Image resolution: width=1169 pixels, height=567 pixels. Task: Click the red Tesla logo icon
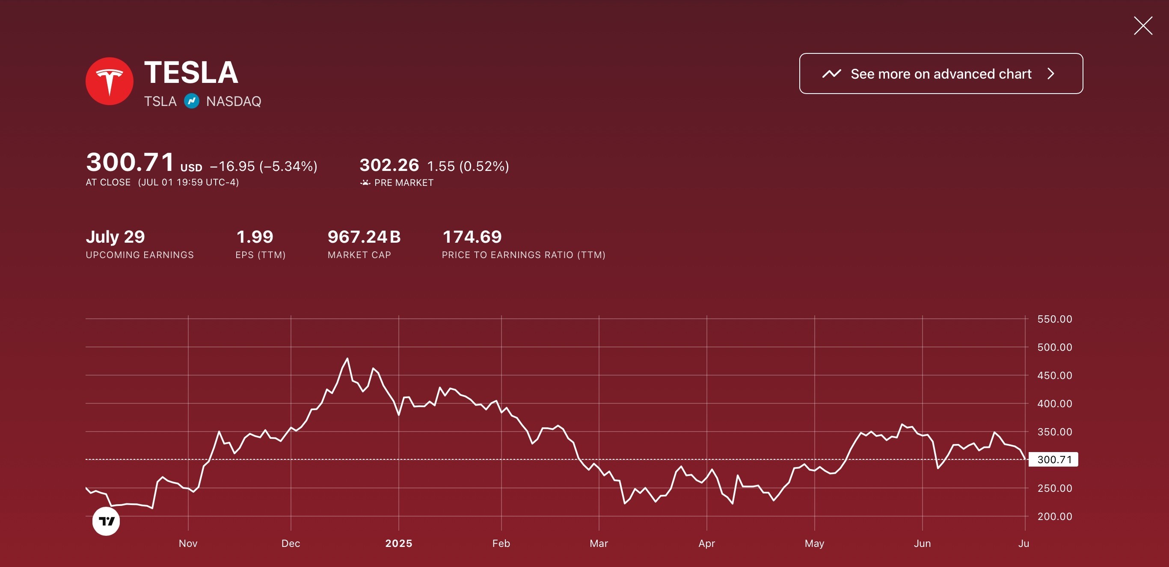click(x=110, y=81)
